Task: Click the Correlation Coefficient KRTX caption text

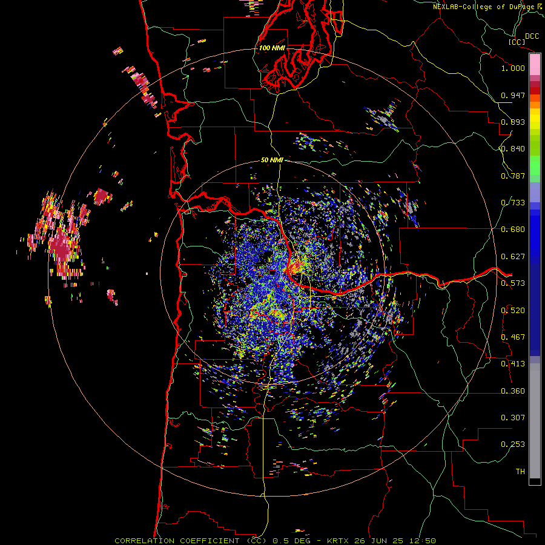Action: (x=275, y=541)
